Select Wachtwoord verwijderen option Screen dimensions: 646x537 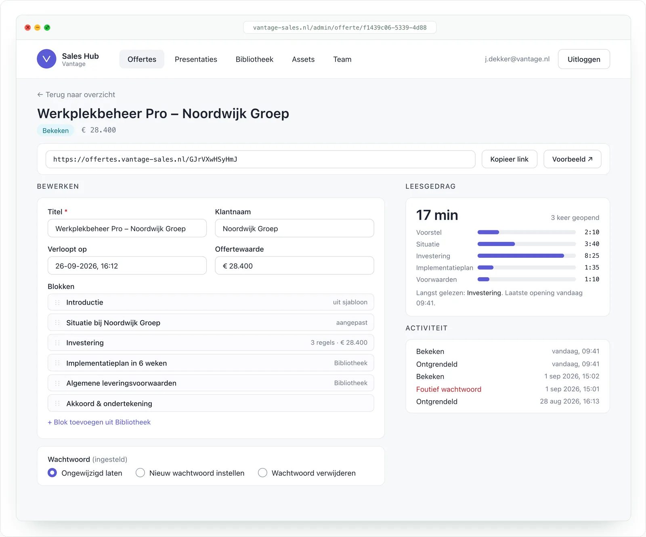coord(262,472)
